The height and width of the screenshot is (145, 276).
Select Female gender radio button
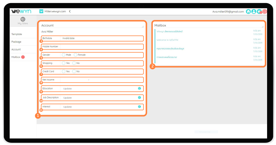pyautogui.click(x=75, y=55)
